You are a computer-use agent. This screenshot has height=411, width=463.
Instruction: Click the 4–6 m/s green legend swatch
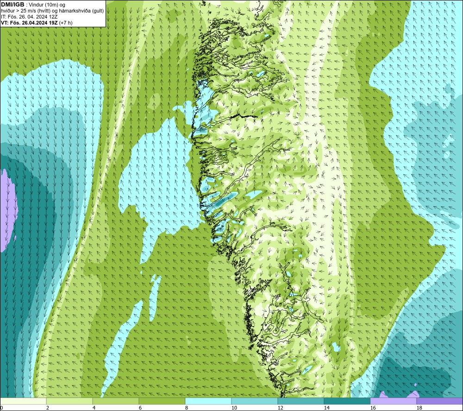point(116,401)
